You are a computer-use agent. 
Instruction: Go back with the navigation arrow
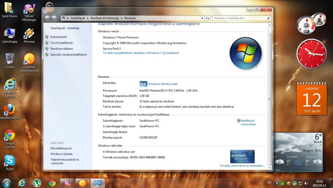point(47,18)
